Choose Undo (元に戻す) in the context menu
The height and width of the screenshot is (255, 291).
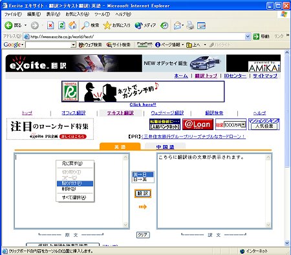click(75, 164)
